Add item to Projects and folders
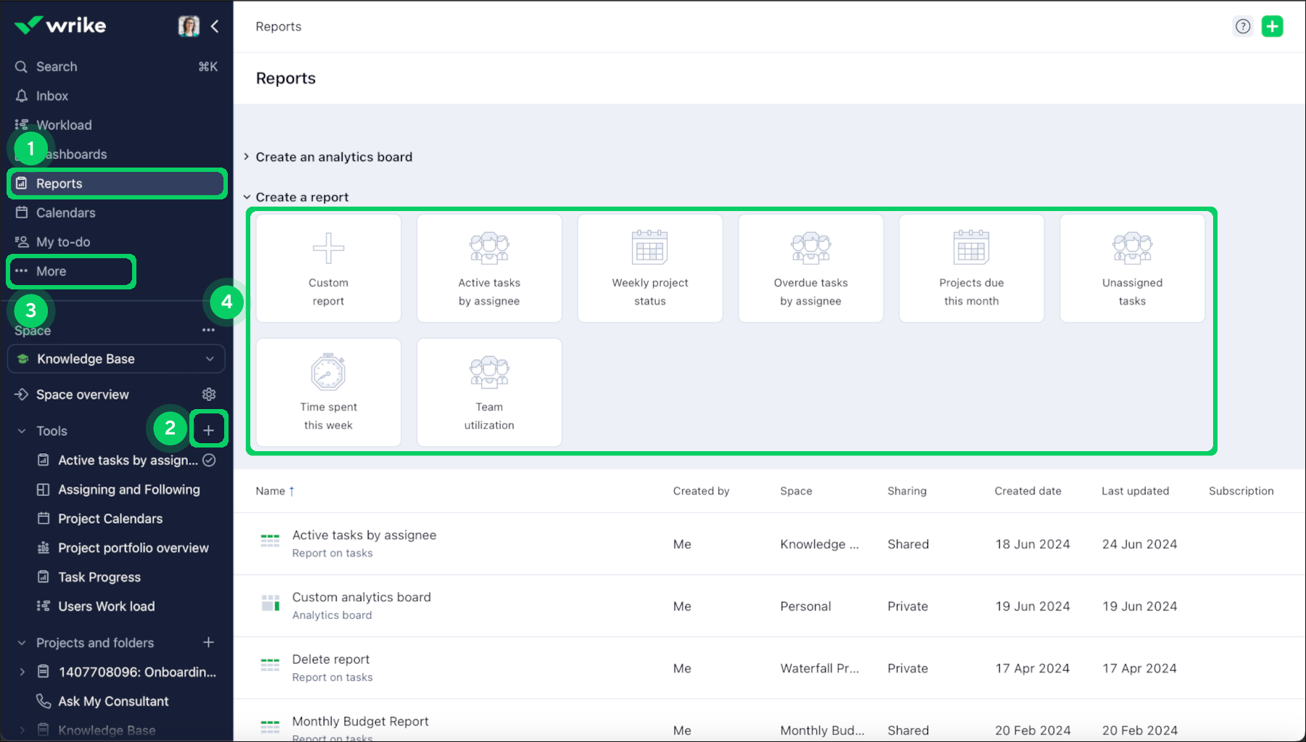1306x742 pixels. pyautogui.click(x=208, y=643)
